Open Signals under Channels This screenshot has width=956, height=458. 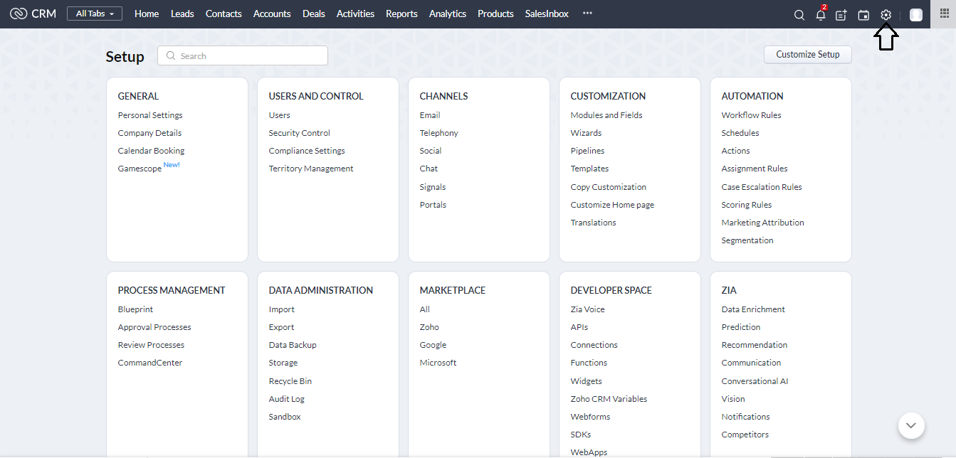click(x=433, y=187)
